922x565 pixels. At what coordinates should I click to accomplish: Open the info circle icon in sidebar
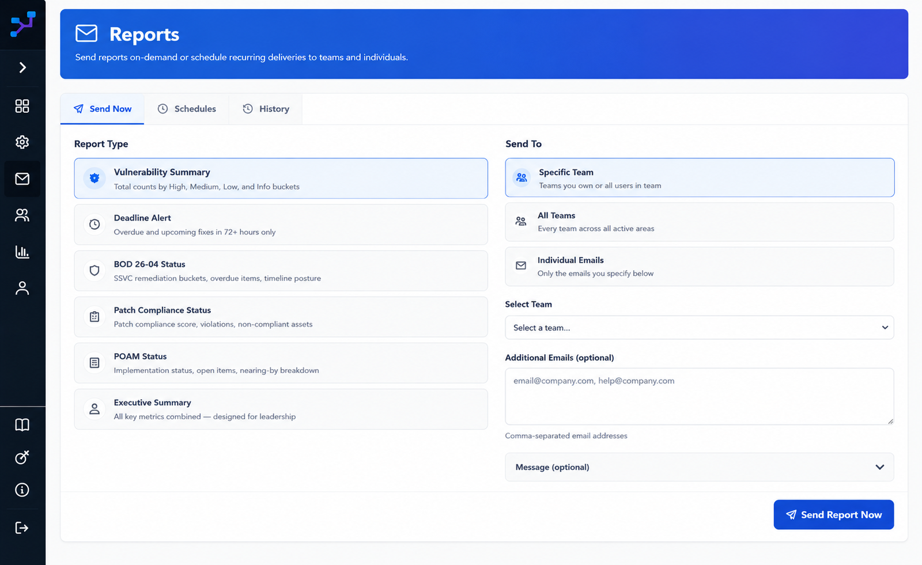22,490
